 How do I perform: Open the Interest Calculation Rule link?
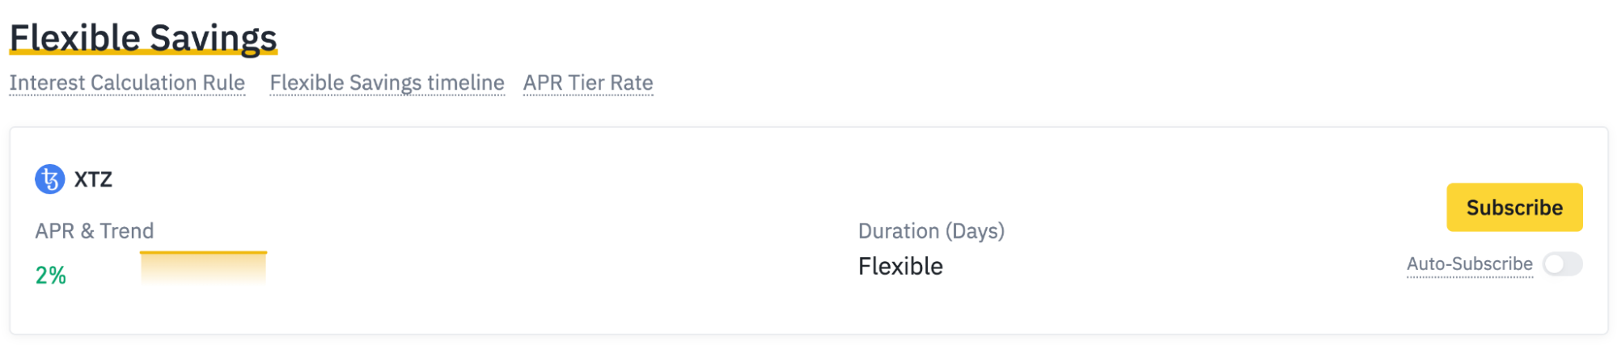pyautogui.click(x=127, y=83)
